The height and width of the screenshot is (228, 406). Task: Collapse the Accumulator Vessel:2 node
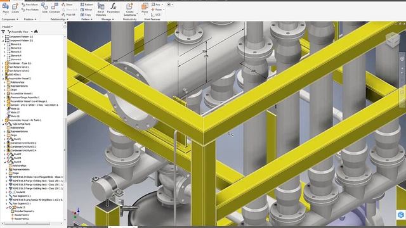pos(3,79)
